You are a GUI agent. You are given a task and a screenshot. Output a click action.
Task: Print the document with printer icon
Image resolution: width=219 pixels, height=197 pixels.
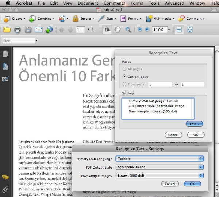[x=18, y=30]
